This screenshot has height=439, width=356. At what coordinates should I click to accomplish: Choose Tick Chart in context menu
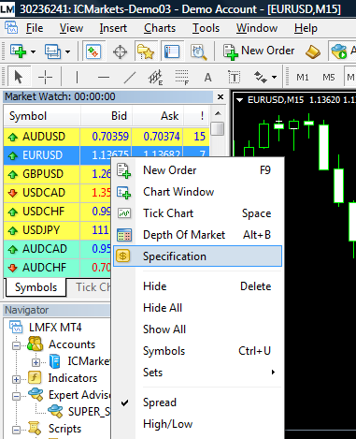click(198, 213)
